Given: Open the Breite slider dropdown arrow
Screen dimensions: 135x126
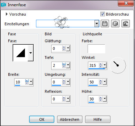Looking at the screenshot, I should coord(31,82).
